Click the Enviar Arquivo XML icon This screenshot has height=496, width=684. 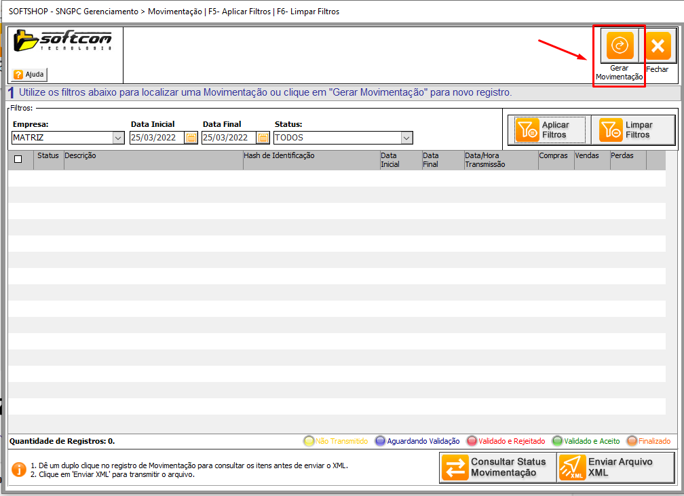pos(571,468)
